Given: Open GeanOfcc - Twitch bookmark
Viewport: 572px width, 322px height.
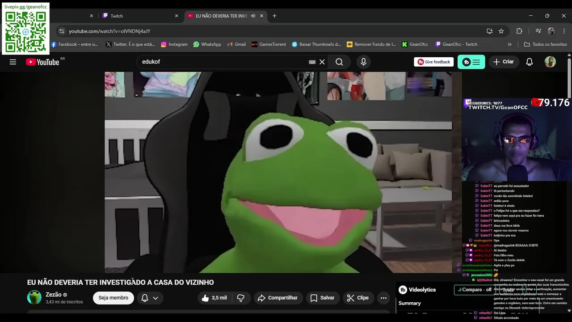Looking at the screenshot, I should pyautogui.click(x=456, y=44).
